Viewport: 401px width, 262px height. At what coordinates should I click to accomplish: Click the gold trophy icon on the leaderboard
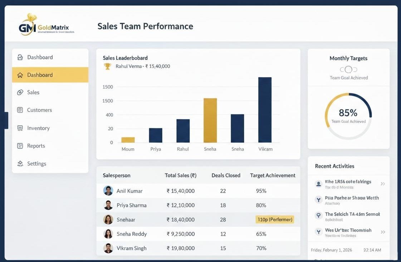(x=107, y=66)
